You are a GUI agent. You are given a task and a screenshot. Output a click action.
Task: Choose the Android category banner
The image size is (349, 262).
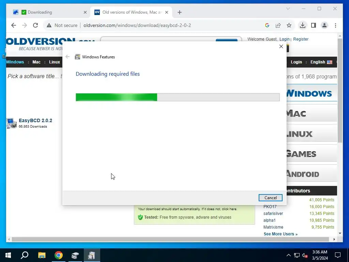312,174
